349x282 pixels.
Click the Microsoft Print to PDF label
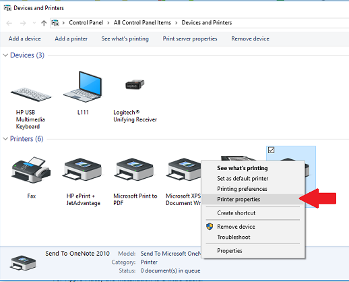[135, 200]
